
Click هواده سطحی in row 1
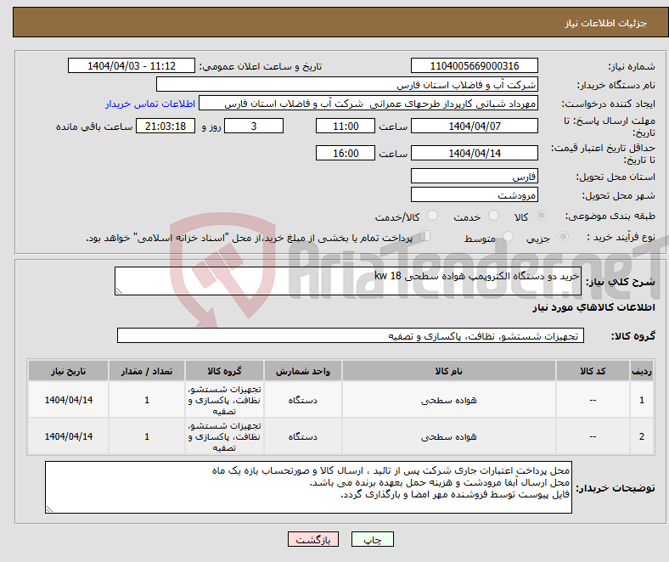(449, 400)
